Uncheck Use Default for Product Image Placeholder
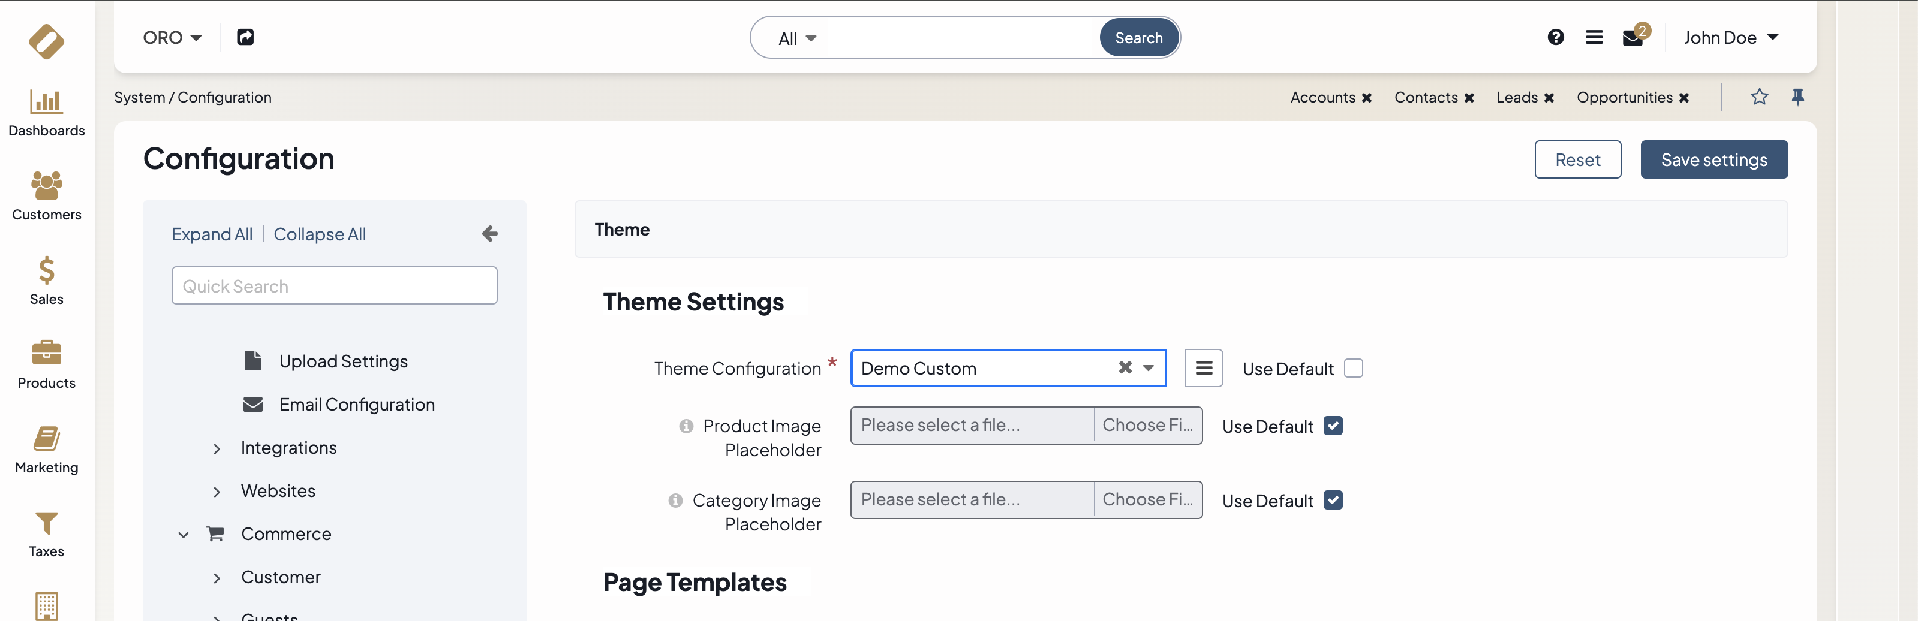Viewport: 1918px width, 621px height. point(1333,426)
